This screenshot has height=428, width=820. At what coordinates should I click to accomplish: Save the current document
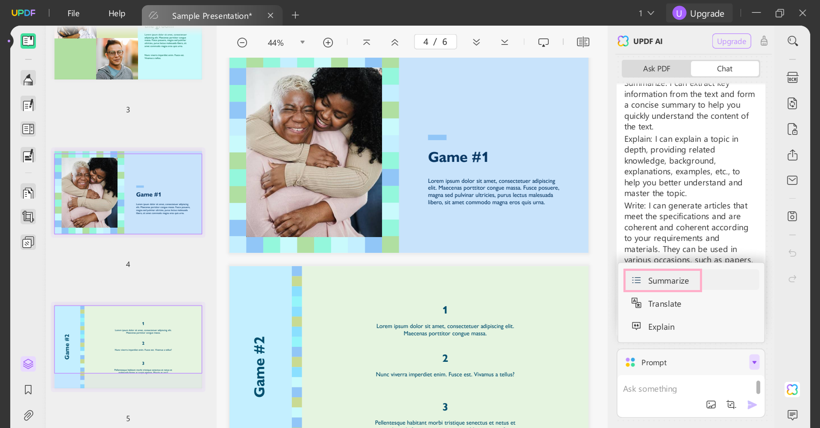(x=793, y=217)
